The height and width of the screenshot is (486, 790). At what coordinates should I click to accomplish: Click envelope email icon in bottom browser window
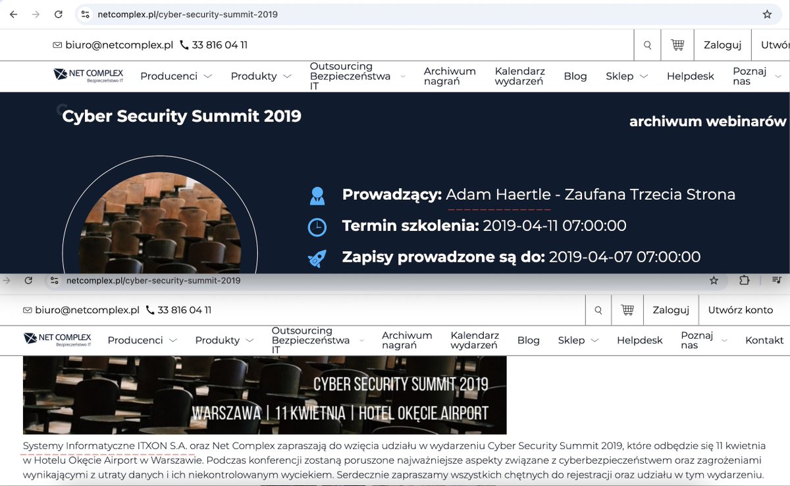28,310
